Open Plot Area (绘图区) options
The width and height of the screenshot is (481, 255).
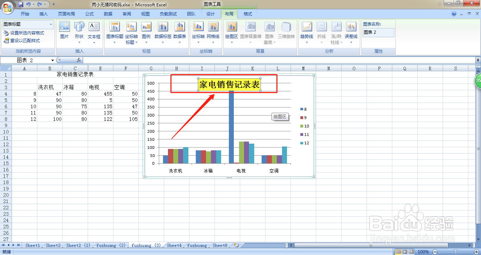click(x=232, y=33)
